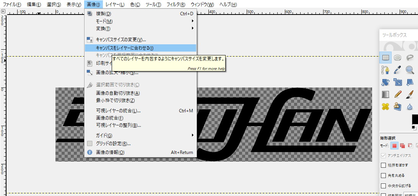Click the black foreground color swatch
Viewport: 418px width, 196px height.
tap(415, 119)
